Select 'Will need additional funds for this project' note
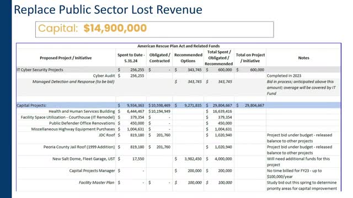This screenshot has height=198, width=353. tap(298, 162)
